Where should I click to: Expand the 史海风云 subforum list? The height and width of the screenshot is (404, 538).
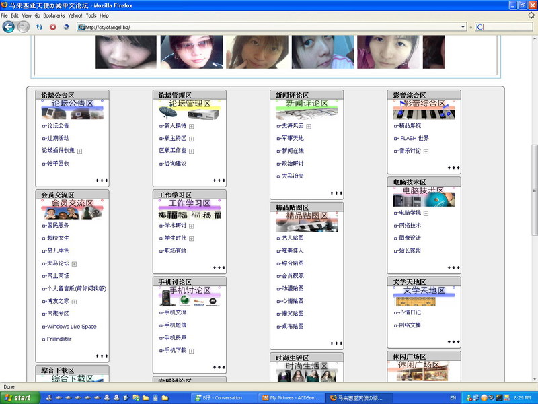pos(309,127)
